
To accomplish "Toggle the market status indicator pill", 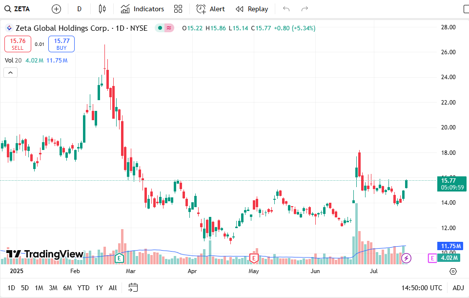I will (x=164, y=28).
